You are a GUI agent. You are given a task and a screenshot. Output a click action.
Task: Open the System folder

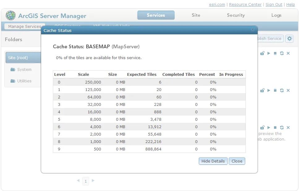coord(21,70)
